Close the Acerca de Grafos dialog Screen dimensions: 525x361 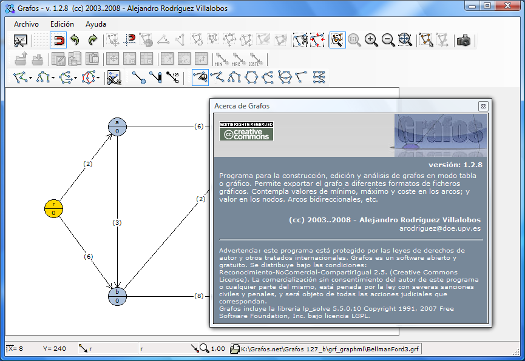coord(484,106)
